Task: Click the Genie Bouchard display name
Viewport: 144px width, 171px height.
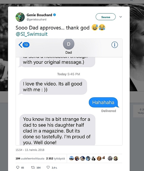Action: [39, 15]
